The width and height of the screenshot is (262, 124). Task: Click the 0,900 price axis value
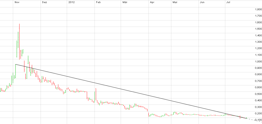[x=258, y=68]
